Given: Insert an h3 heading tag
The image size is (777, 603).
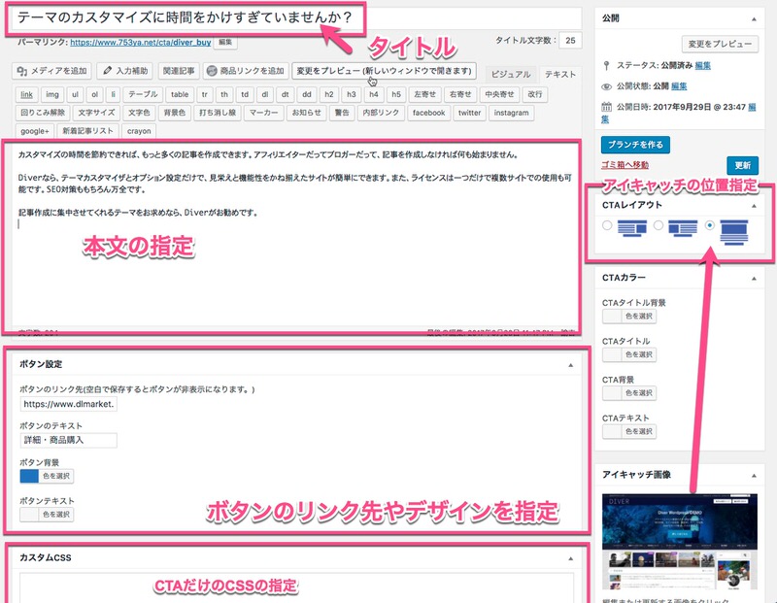Looking at the screenshot, I should coord(352,94).
